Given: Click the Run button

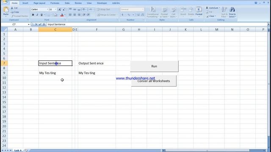Looking at the screenshot, I should (154, 66).
